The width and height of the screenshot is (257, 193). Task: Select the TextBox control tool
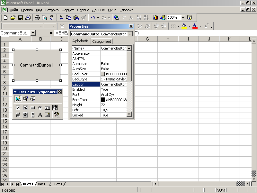click(x=25, y=108)
